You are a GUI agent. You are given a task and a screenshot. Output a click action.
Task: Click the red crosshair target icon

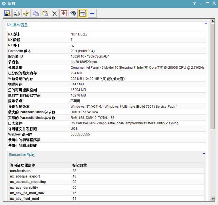64,13
